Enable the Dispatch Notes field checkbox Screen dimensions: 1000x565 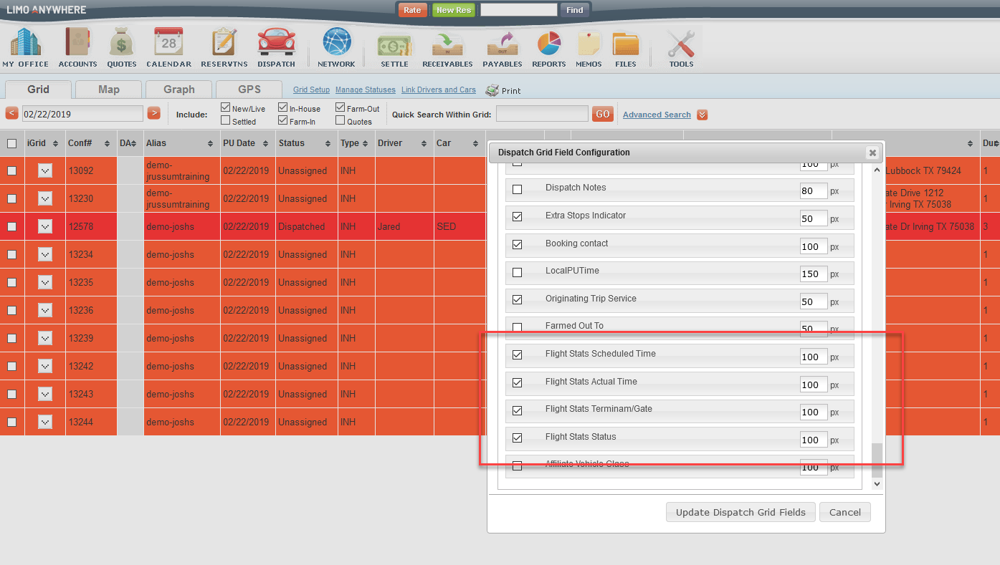tap(518, 189)
